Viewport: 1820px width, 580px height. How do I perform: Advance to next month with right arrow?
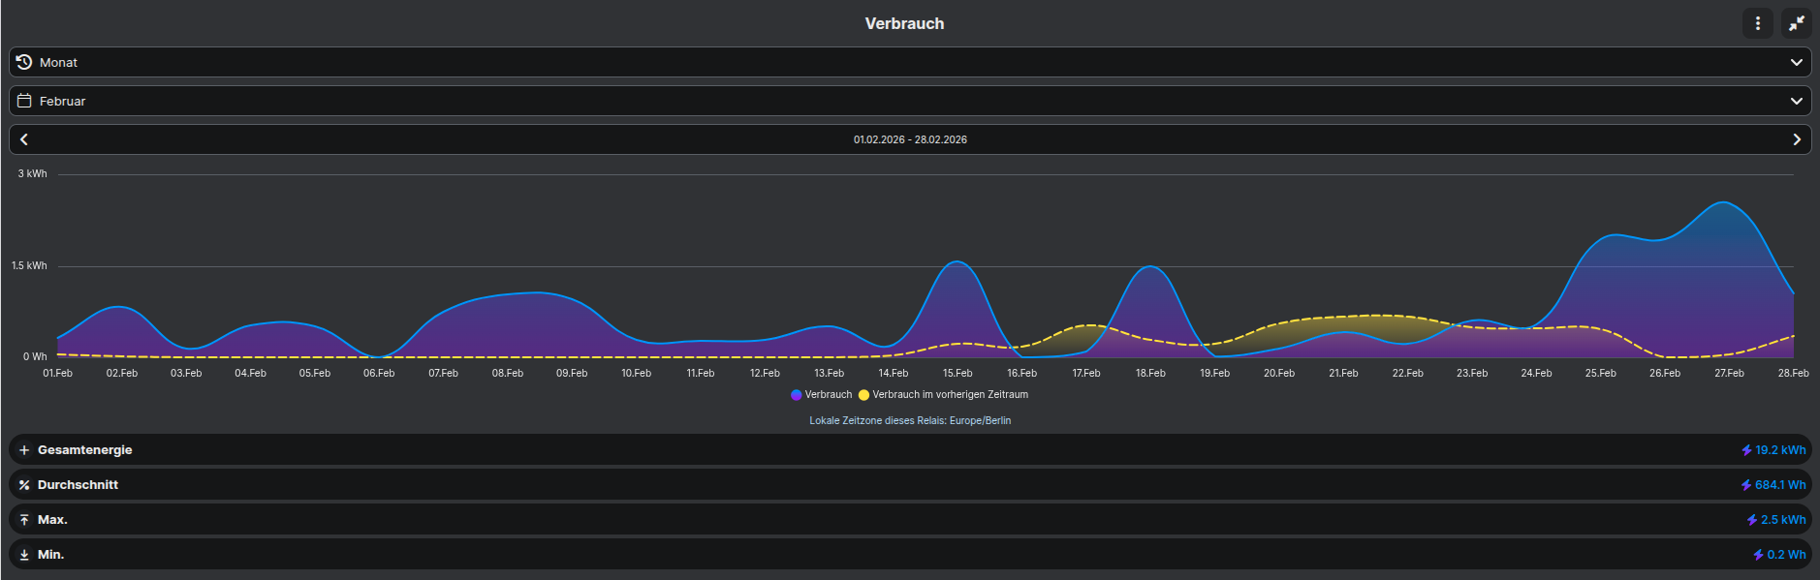(1796, 139)
